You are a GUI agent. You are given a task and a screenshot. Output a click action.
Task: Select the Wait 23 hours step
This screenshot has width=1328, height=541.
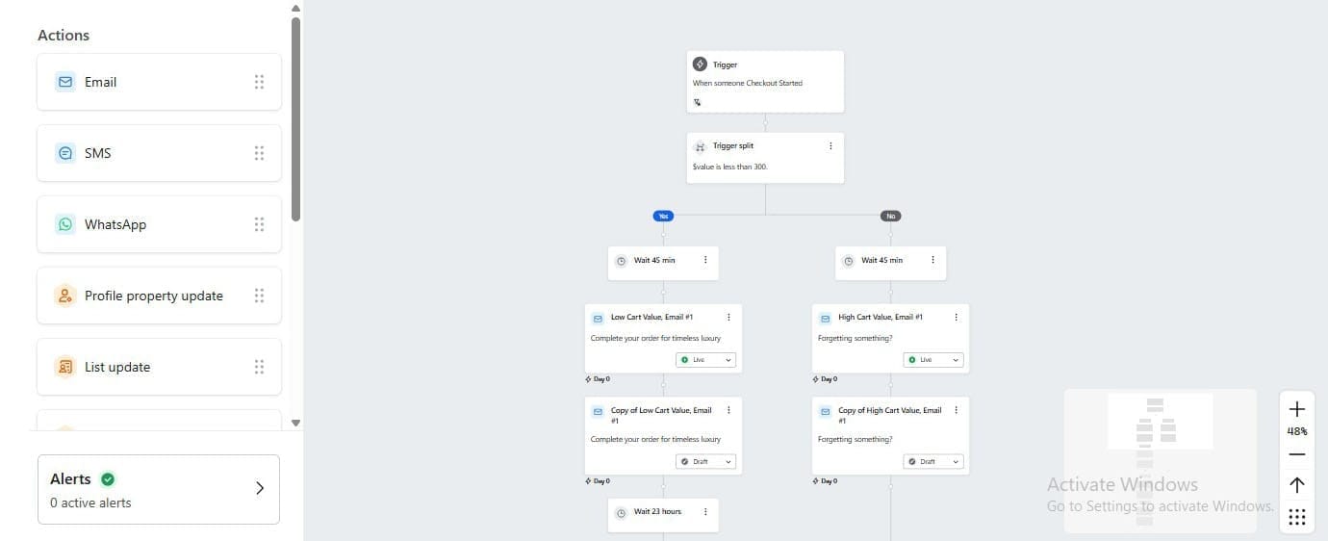pyautogui.click(x=657, y=512)
